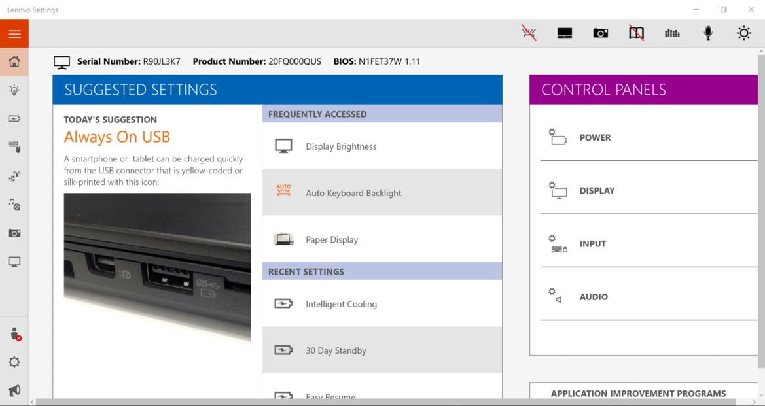Click the serial number R90JL3K7
Viewport: 765px width, 406px height.
coord(162,62)
